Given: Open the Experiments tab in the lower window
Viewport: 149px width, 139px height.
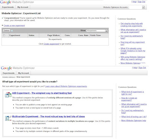Looking at the screenshot, I should [x=9, y=73].
